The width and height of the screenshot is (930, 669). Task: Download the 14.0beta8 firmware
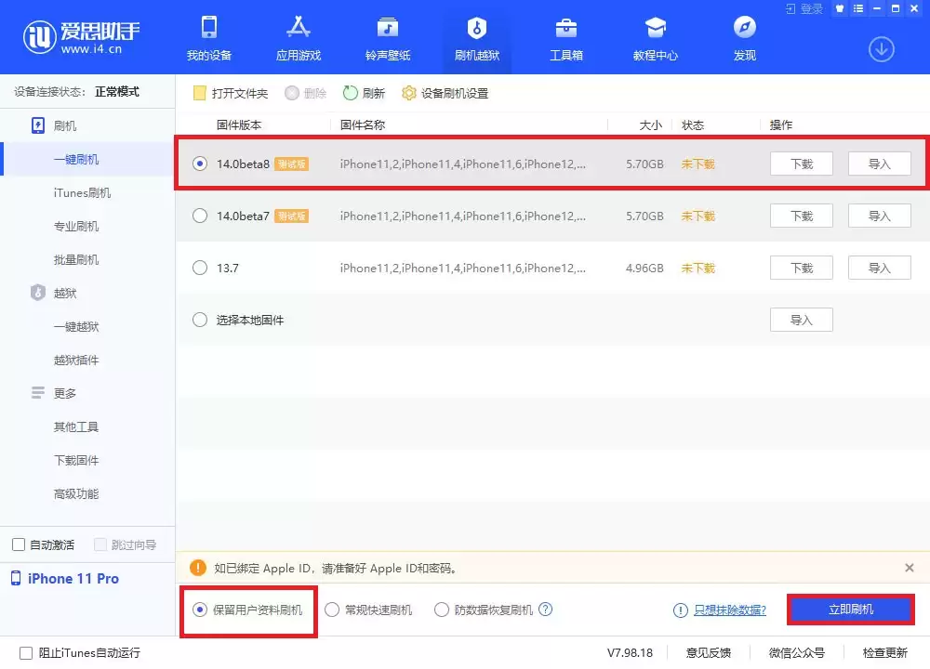click(802, 164)
